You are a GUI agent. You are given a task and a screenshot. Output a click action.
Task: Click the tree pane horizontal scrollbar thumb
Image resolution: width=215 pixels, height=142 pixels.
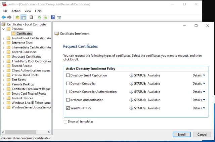[20, 132]
